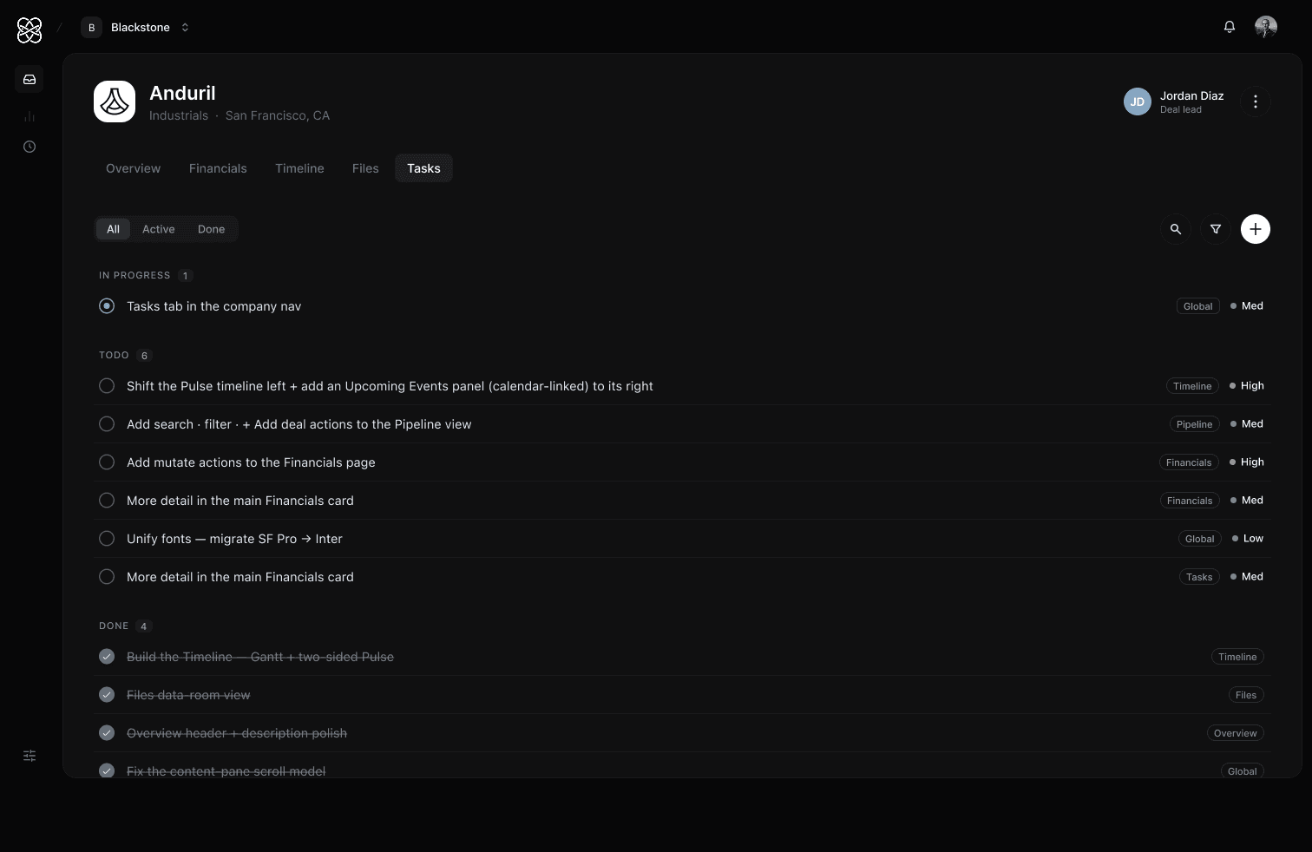Click the JD avatar of Jordan Diaz
The width and height of the screenshot is (1312, 852).
coord(1138,102)
